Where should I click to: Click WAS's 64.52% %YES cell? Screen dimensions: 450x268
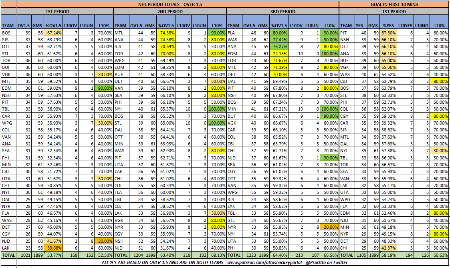[x=388, y=75]
